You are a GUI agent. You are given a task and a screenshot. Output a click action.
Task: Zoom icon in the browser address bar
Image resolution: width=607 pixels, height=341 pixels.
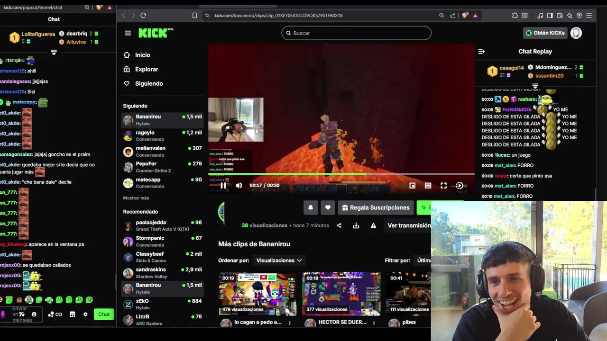(441, 15)
